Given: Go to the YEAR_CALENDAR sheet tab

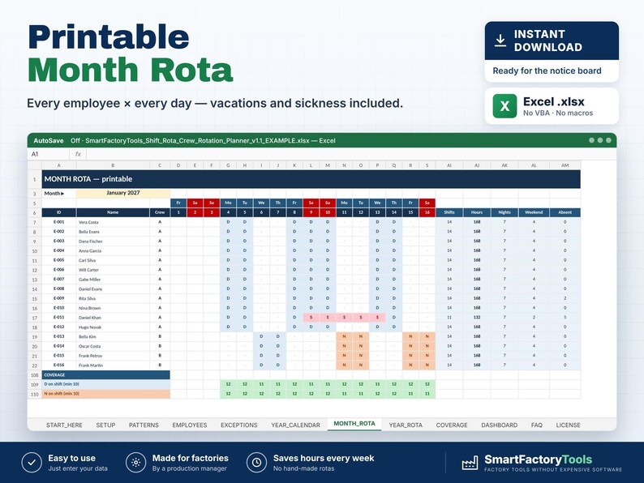Looking at the screenshot, I should pos(295,425).
